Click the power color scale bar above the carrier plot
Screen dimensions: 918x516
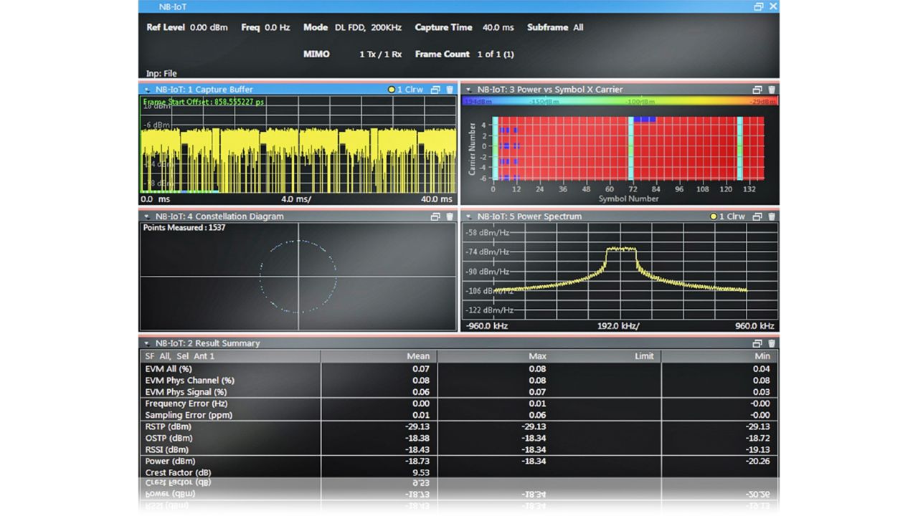click(620, 102)
